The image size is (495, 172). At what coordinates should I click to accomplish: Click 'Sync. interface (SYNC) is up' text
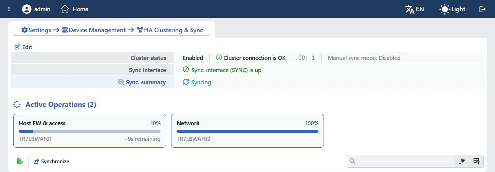click(x=226, y=70)
